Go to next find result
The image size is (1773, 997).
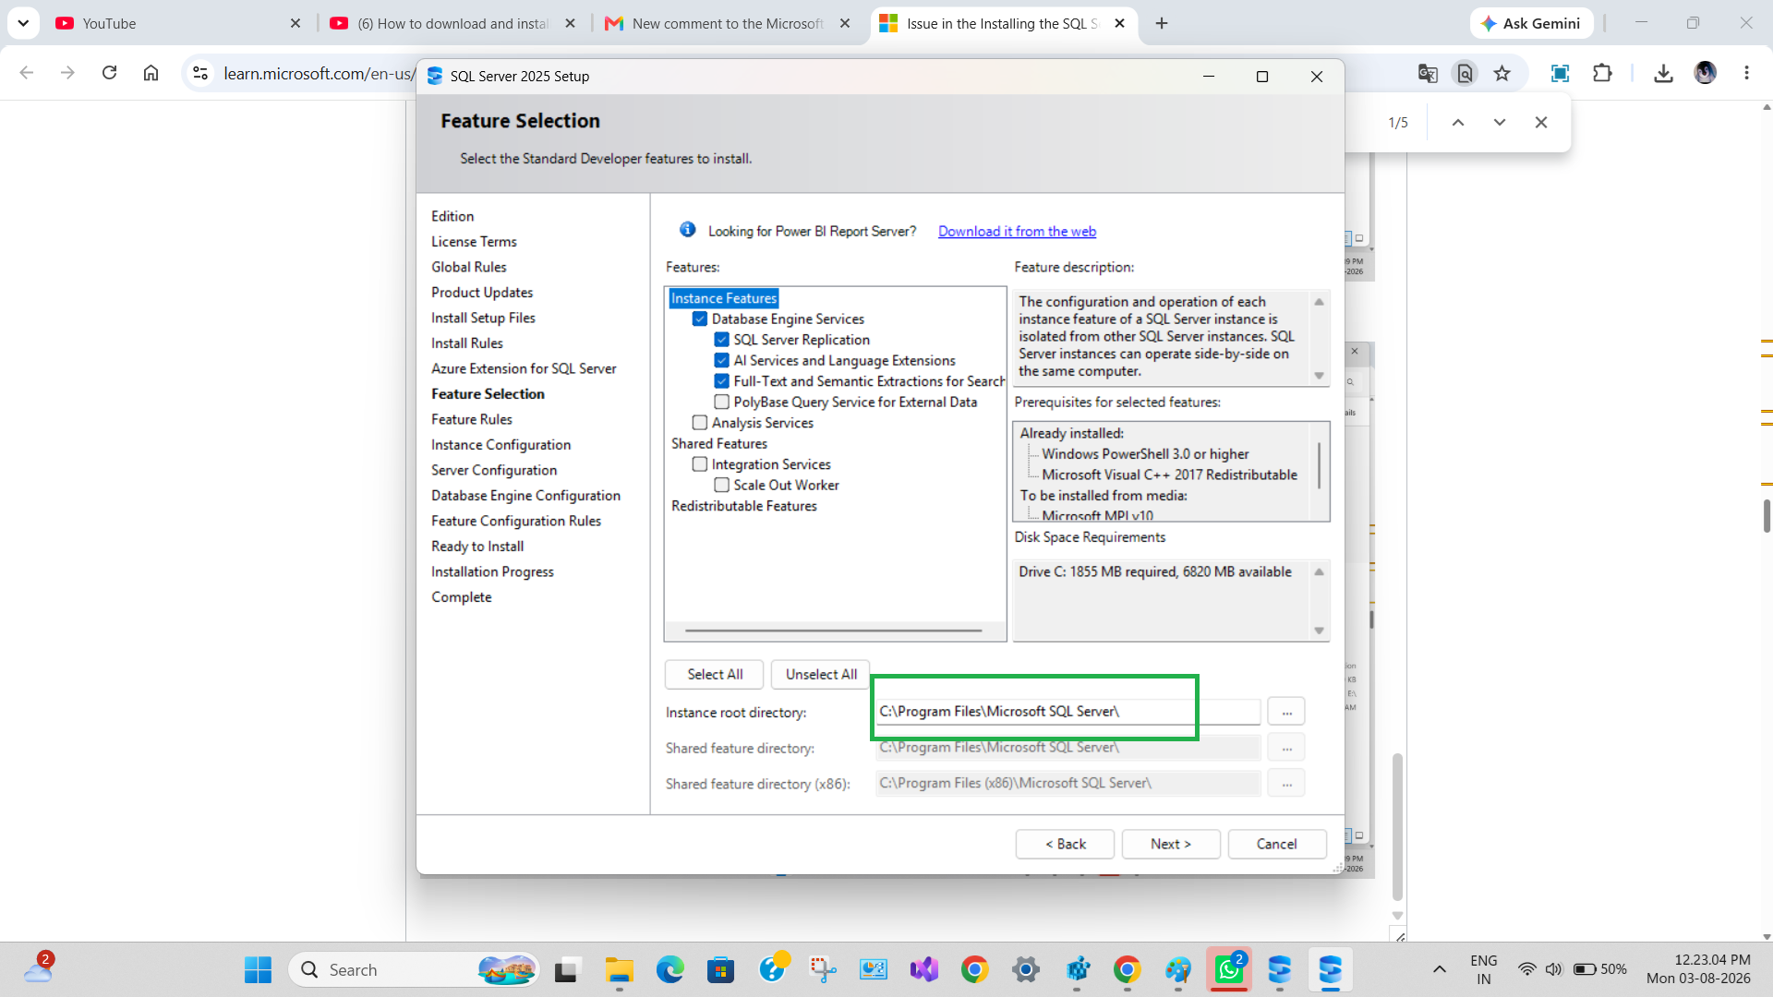click(x=1500, y=122)
